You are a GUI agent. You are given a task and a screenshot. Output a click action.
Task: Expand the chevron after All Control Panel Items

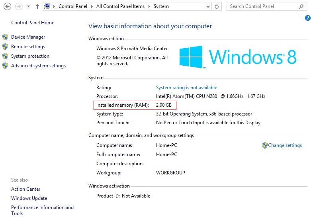click(150, 6)
